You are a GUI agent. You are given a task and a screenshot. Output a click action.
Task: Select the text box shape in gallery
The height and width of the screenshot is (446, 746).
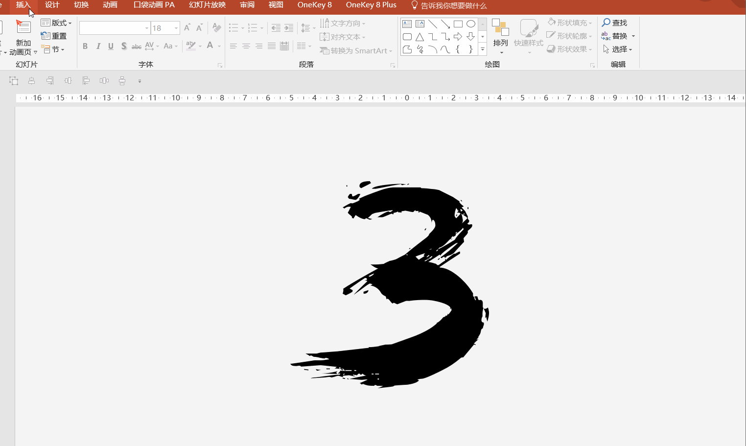tap(407, 23)
